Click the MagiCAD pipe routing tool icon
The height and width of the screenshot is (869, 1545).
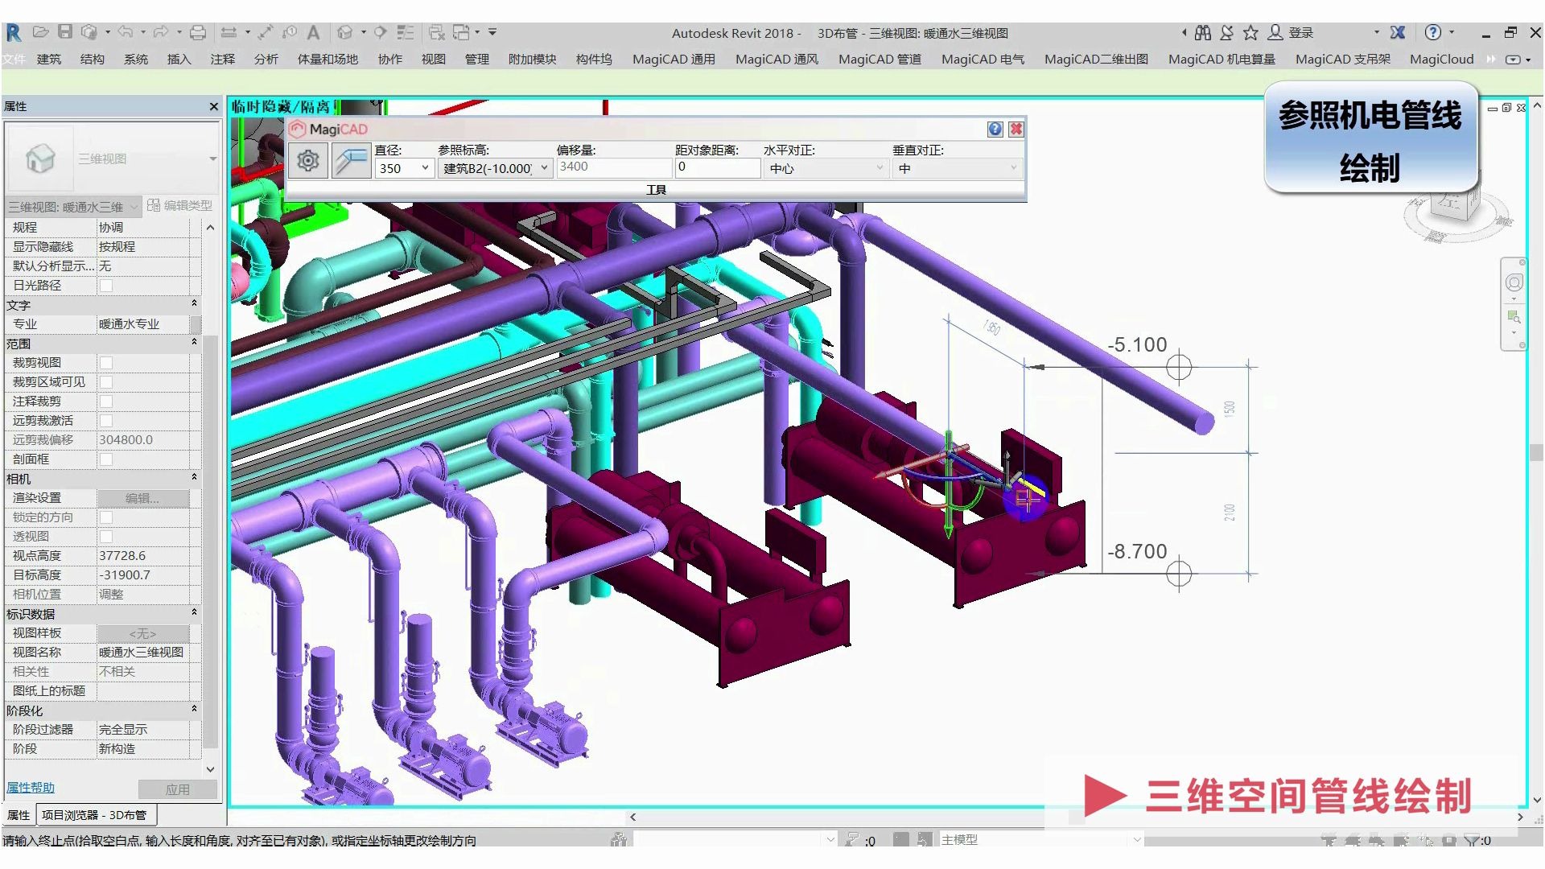coord(351,161)
